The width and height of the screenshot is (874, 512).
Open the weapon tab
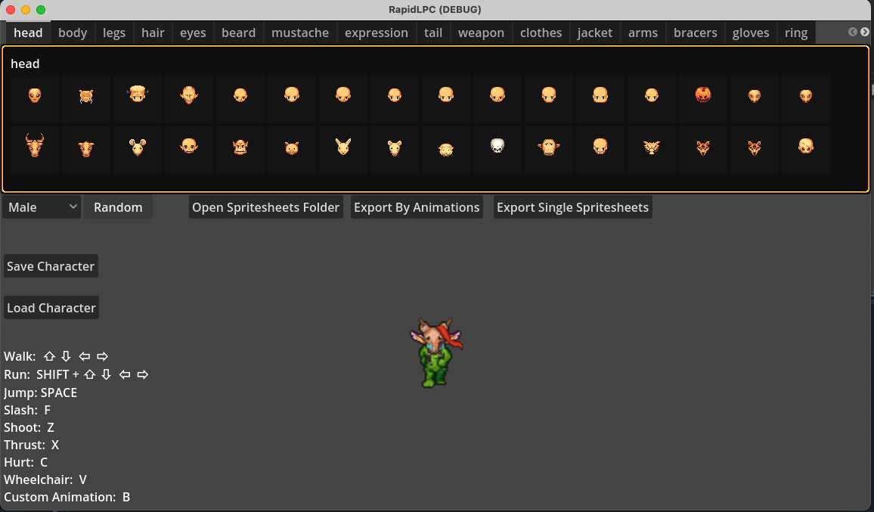(481, 33)
